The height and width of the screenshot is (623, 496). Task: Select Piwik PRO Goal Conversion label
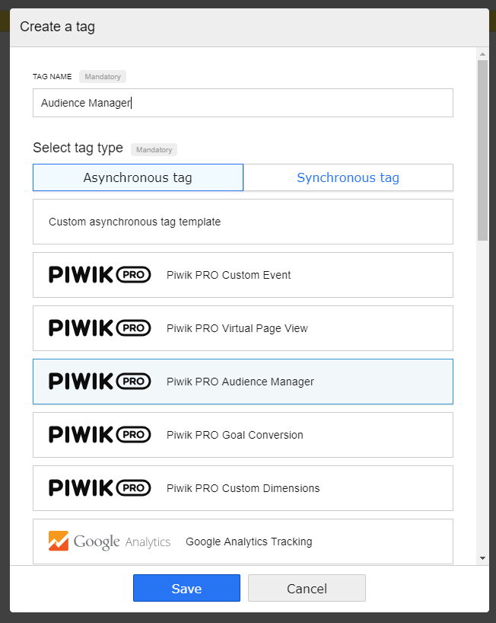click(234, 435)
